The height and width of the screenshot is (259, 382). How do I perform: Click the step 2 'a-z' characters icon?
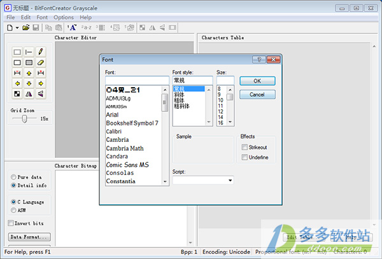point(86,27)
